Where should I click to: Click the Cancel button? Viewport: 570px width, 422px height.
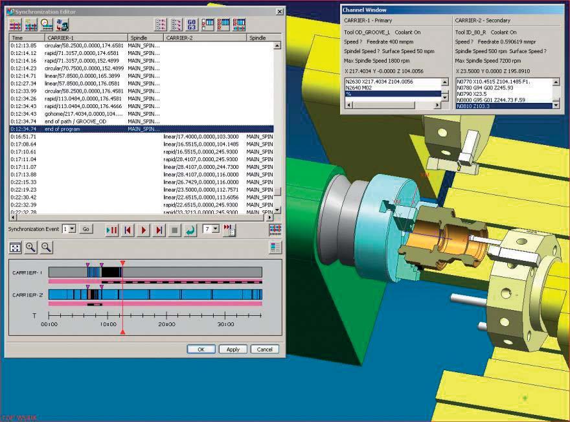coord(265,350)
